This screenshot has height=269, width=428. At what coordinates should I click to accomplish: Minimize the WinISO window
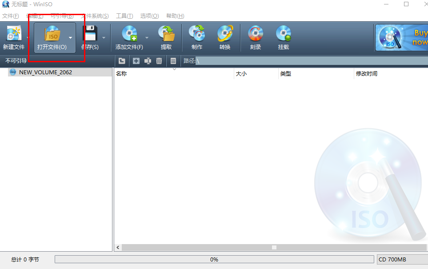(x=386, y=4)
